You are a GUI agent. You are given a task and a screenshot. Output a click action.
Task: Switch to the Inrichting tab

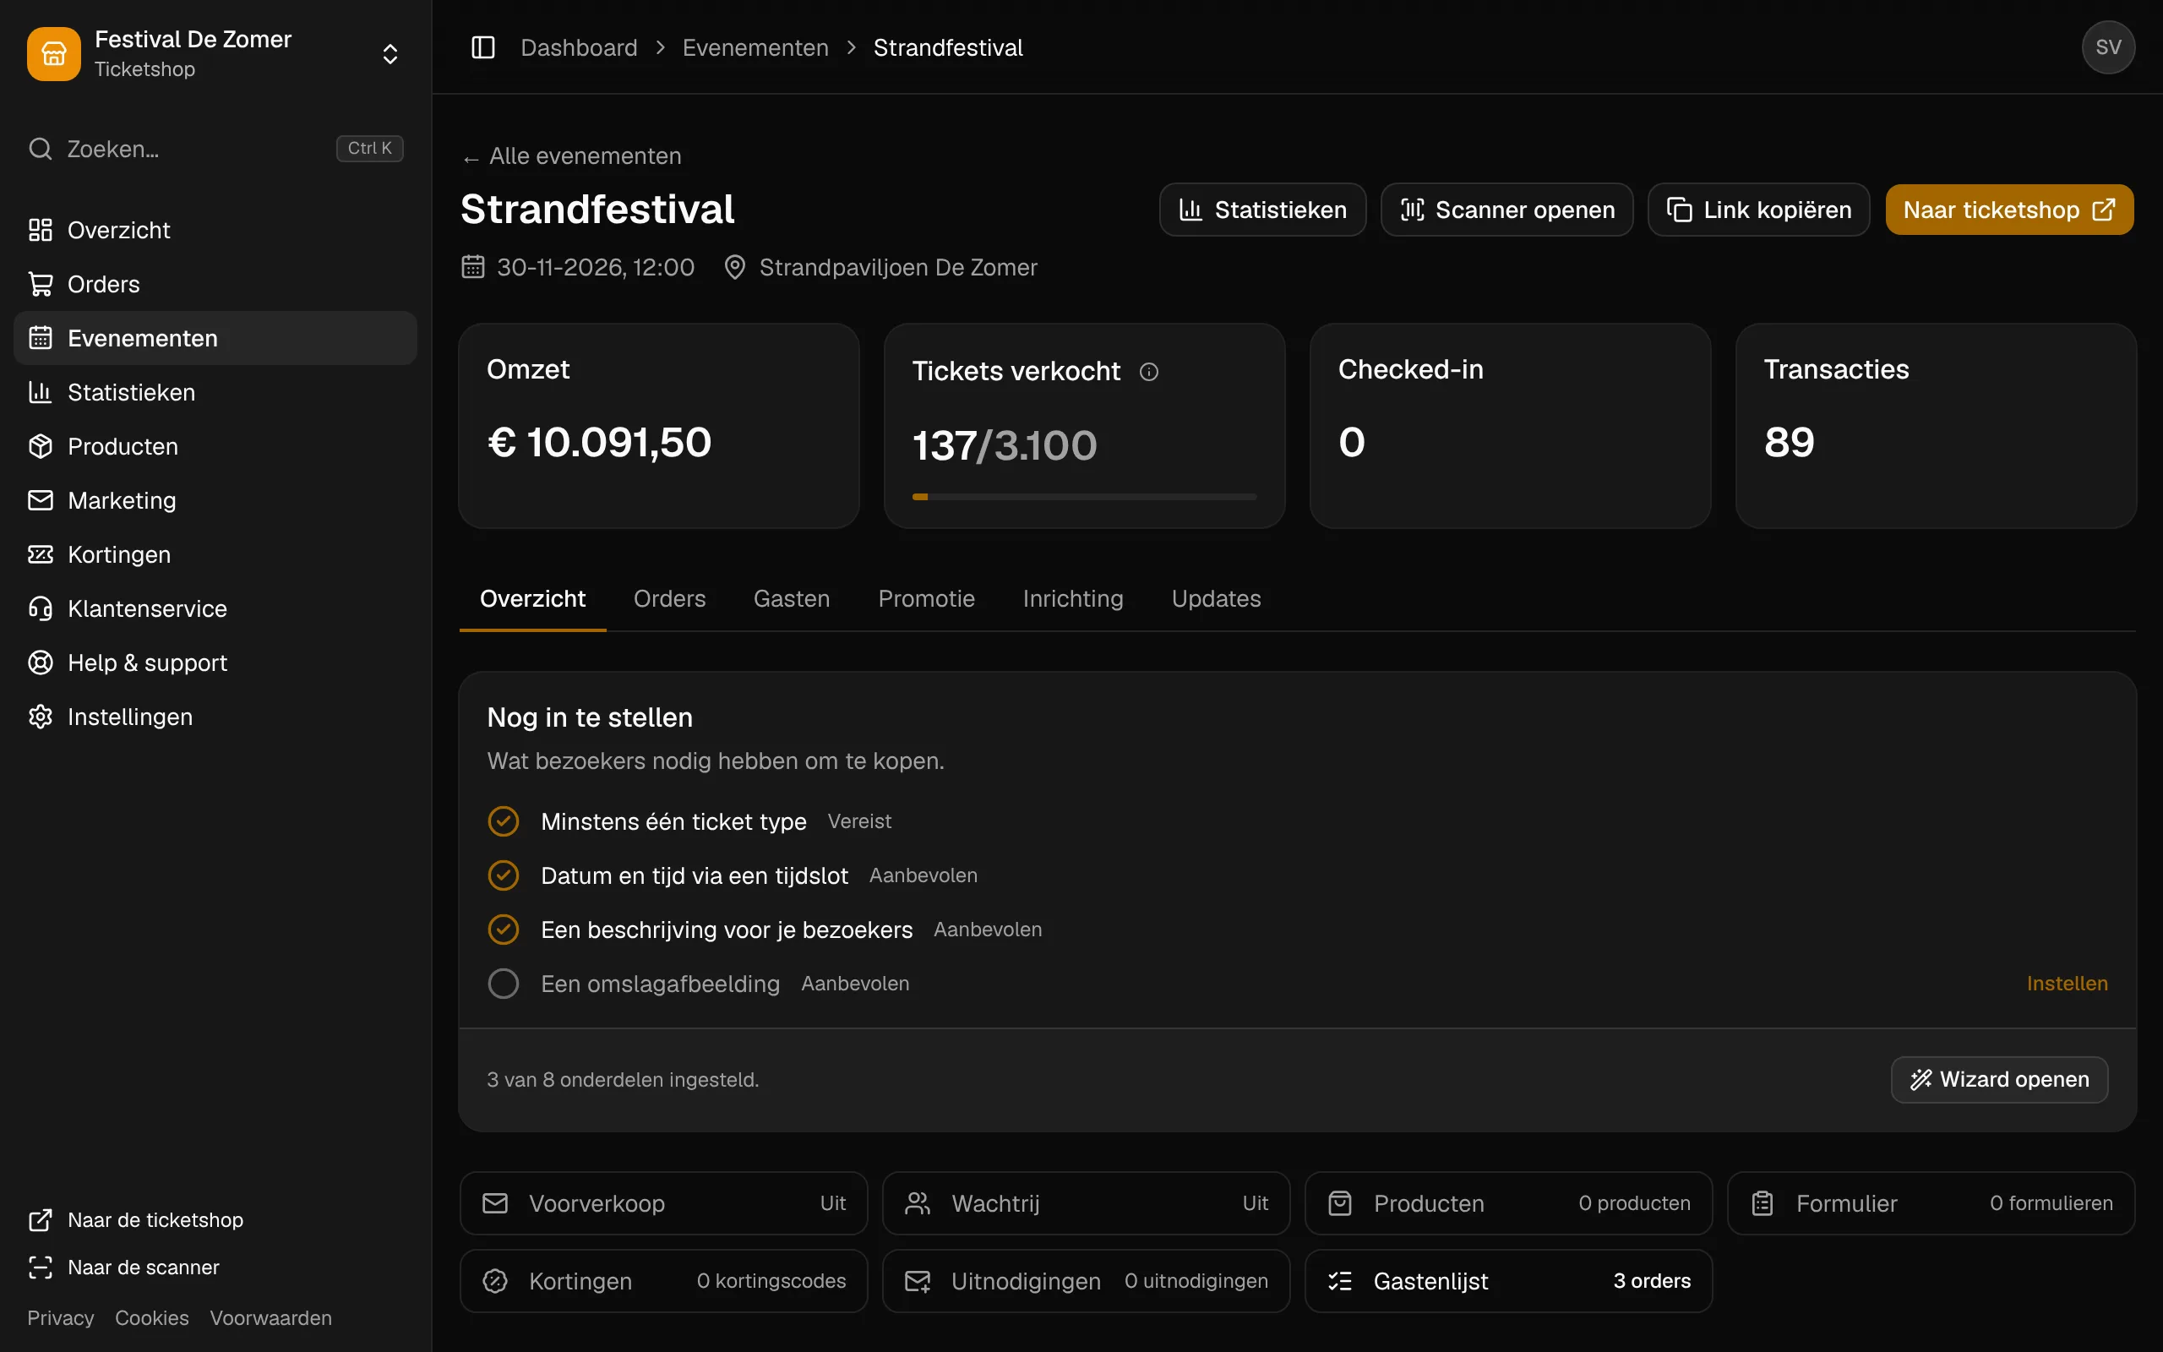pyautogui.click(x=1072, y=599)
